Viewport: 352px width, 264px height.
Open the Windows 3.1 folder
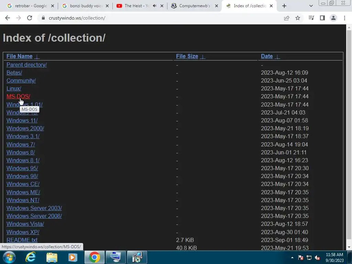click(23, 136)
